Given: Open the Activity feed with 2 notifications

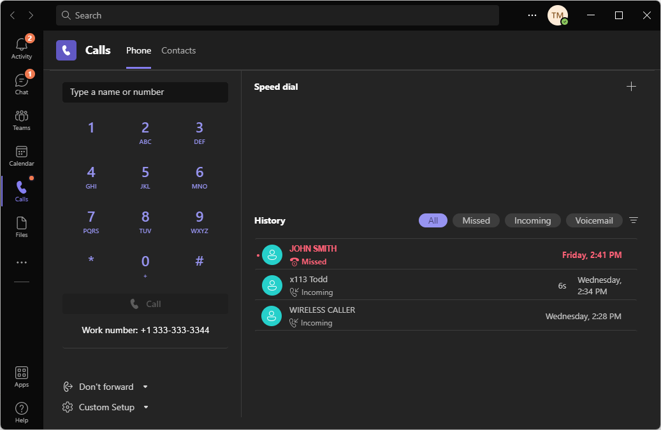Looking at the screenshot, I should [x=21, y=47].
